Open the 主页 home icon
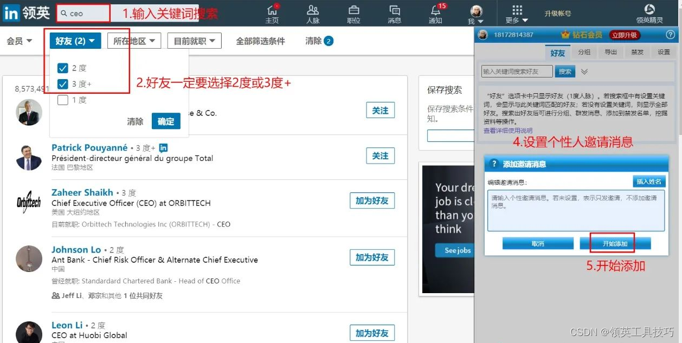682x343 pixels. [272, 14]
